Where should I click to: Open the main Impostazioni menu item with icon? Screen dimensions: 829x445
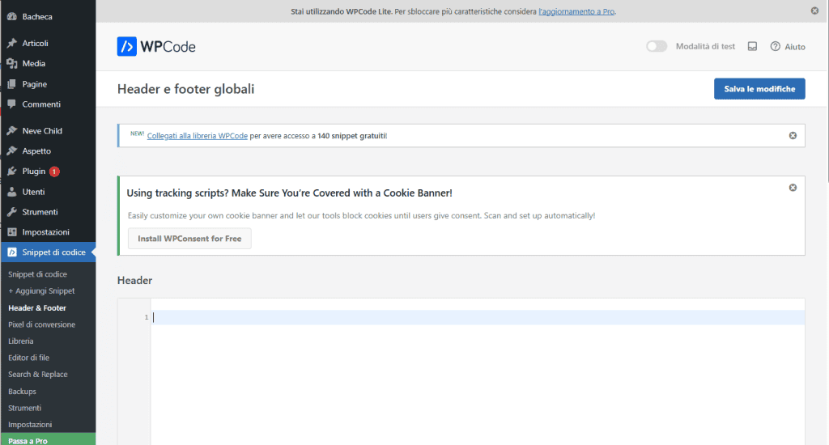point(48,232)
